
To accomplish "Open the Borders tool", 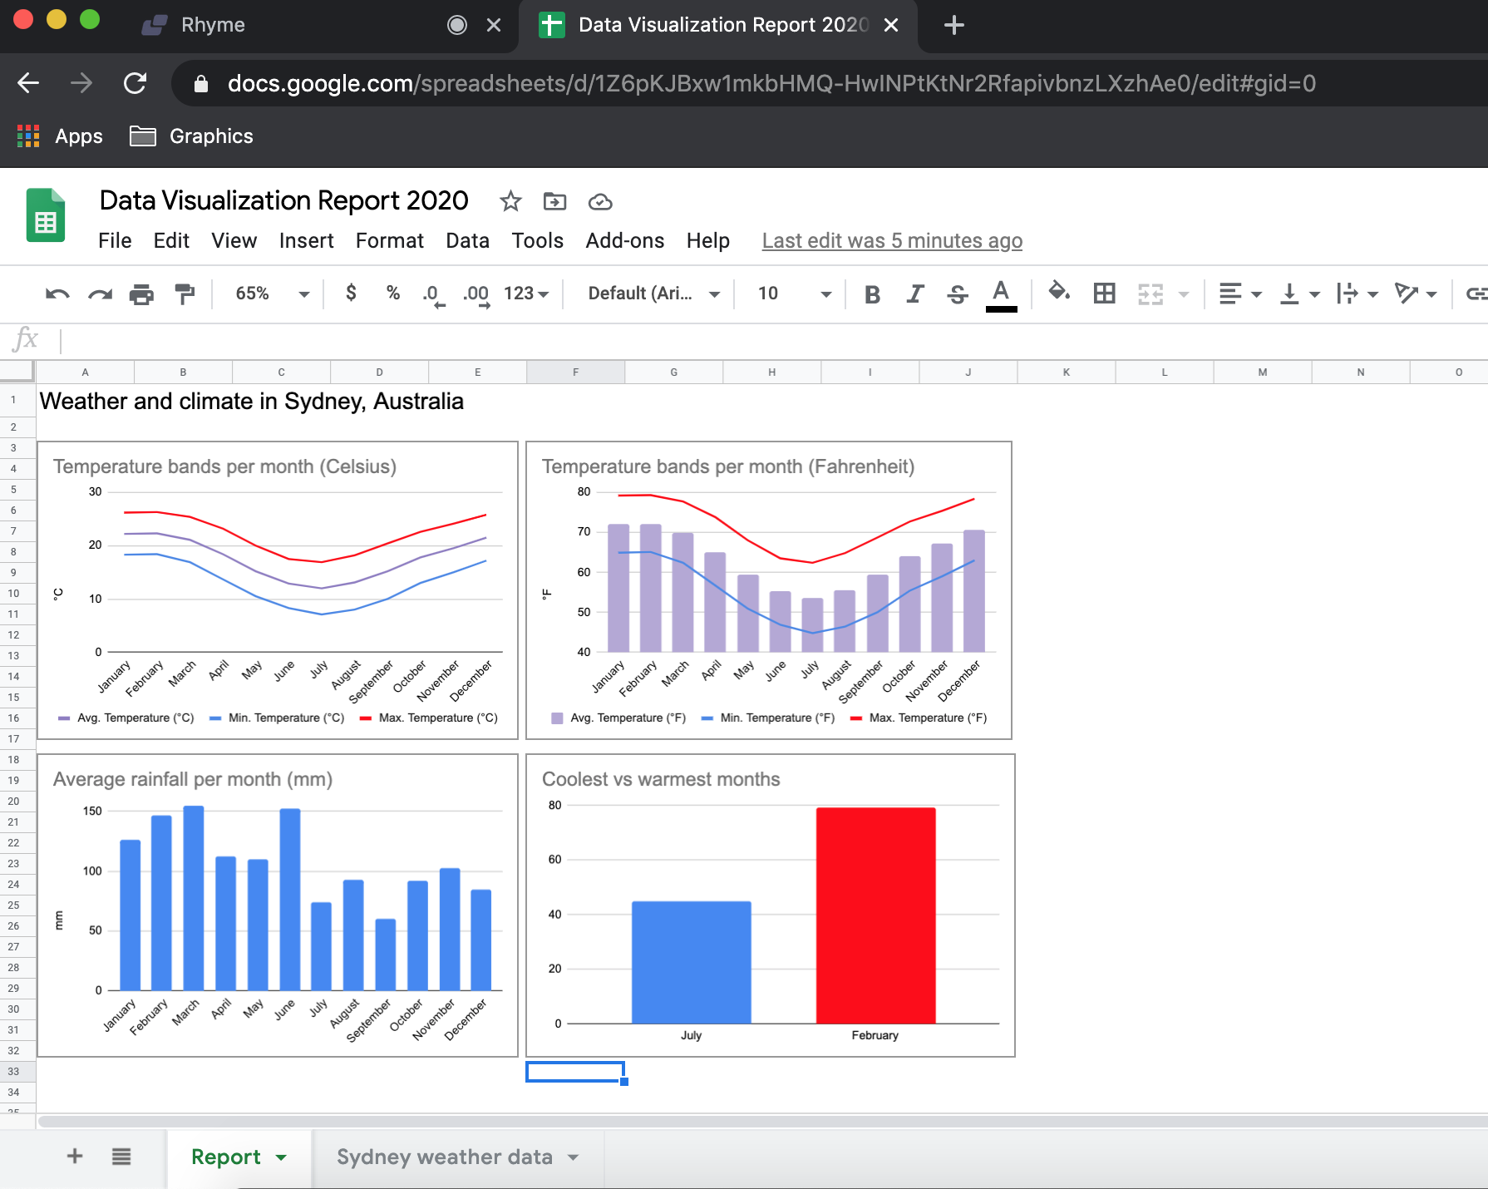I will pyautogui.click(x=1104, y=294).
